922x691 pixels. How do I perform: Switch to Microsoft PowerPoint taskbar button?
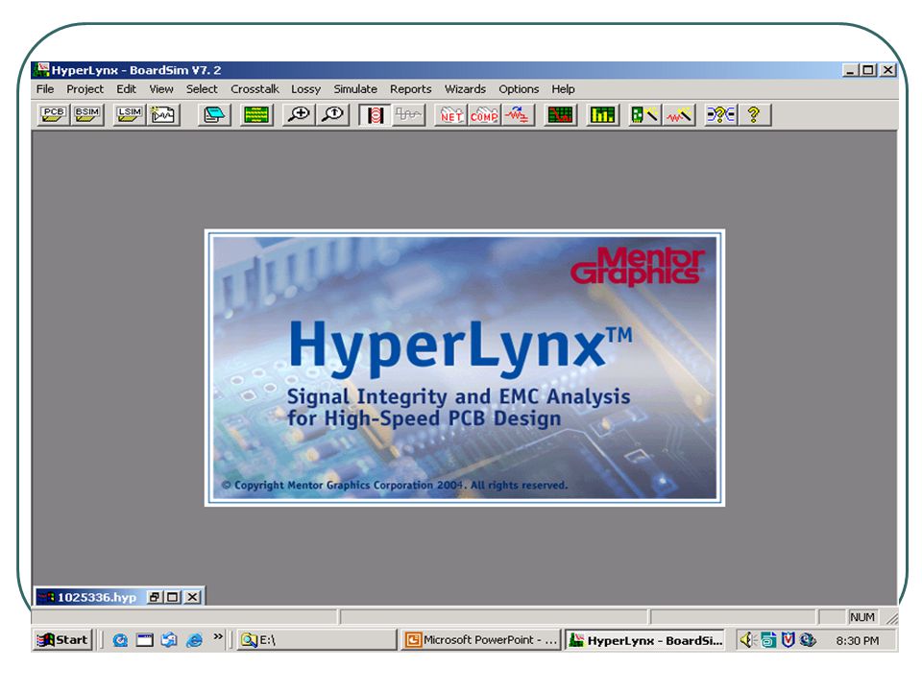click(x=480, y=640)
